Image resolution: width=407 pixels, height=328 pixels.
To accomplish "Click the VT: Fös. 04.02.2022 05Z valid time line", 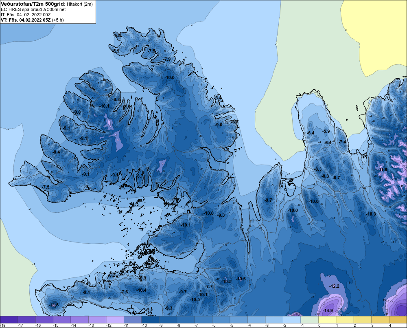I will click(x=32, y=20).
